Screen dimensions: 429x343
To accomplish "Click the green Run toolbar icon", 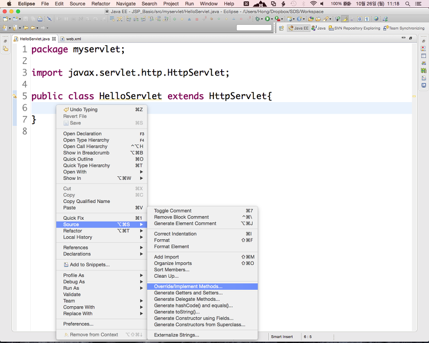I will point(267,19).
